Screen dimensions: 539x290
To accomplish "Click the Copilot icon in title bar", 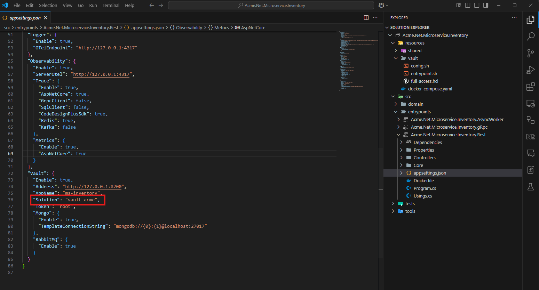I will pos(382,5).
